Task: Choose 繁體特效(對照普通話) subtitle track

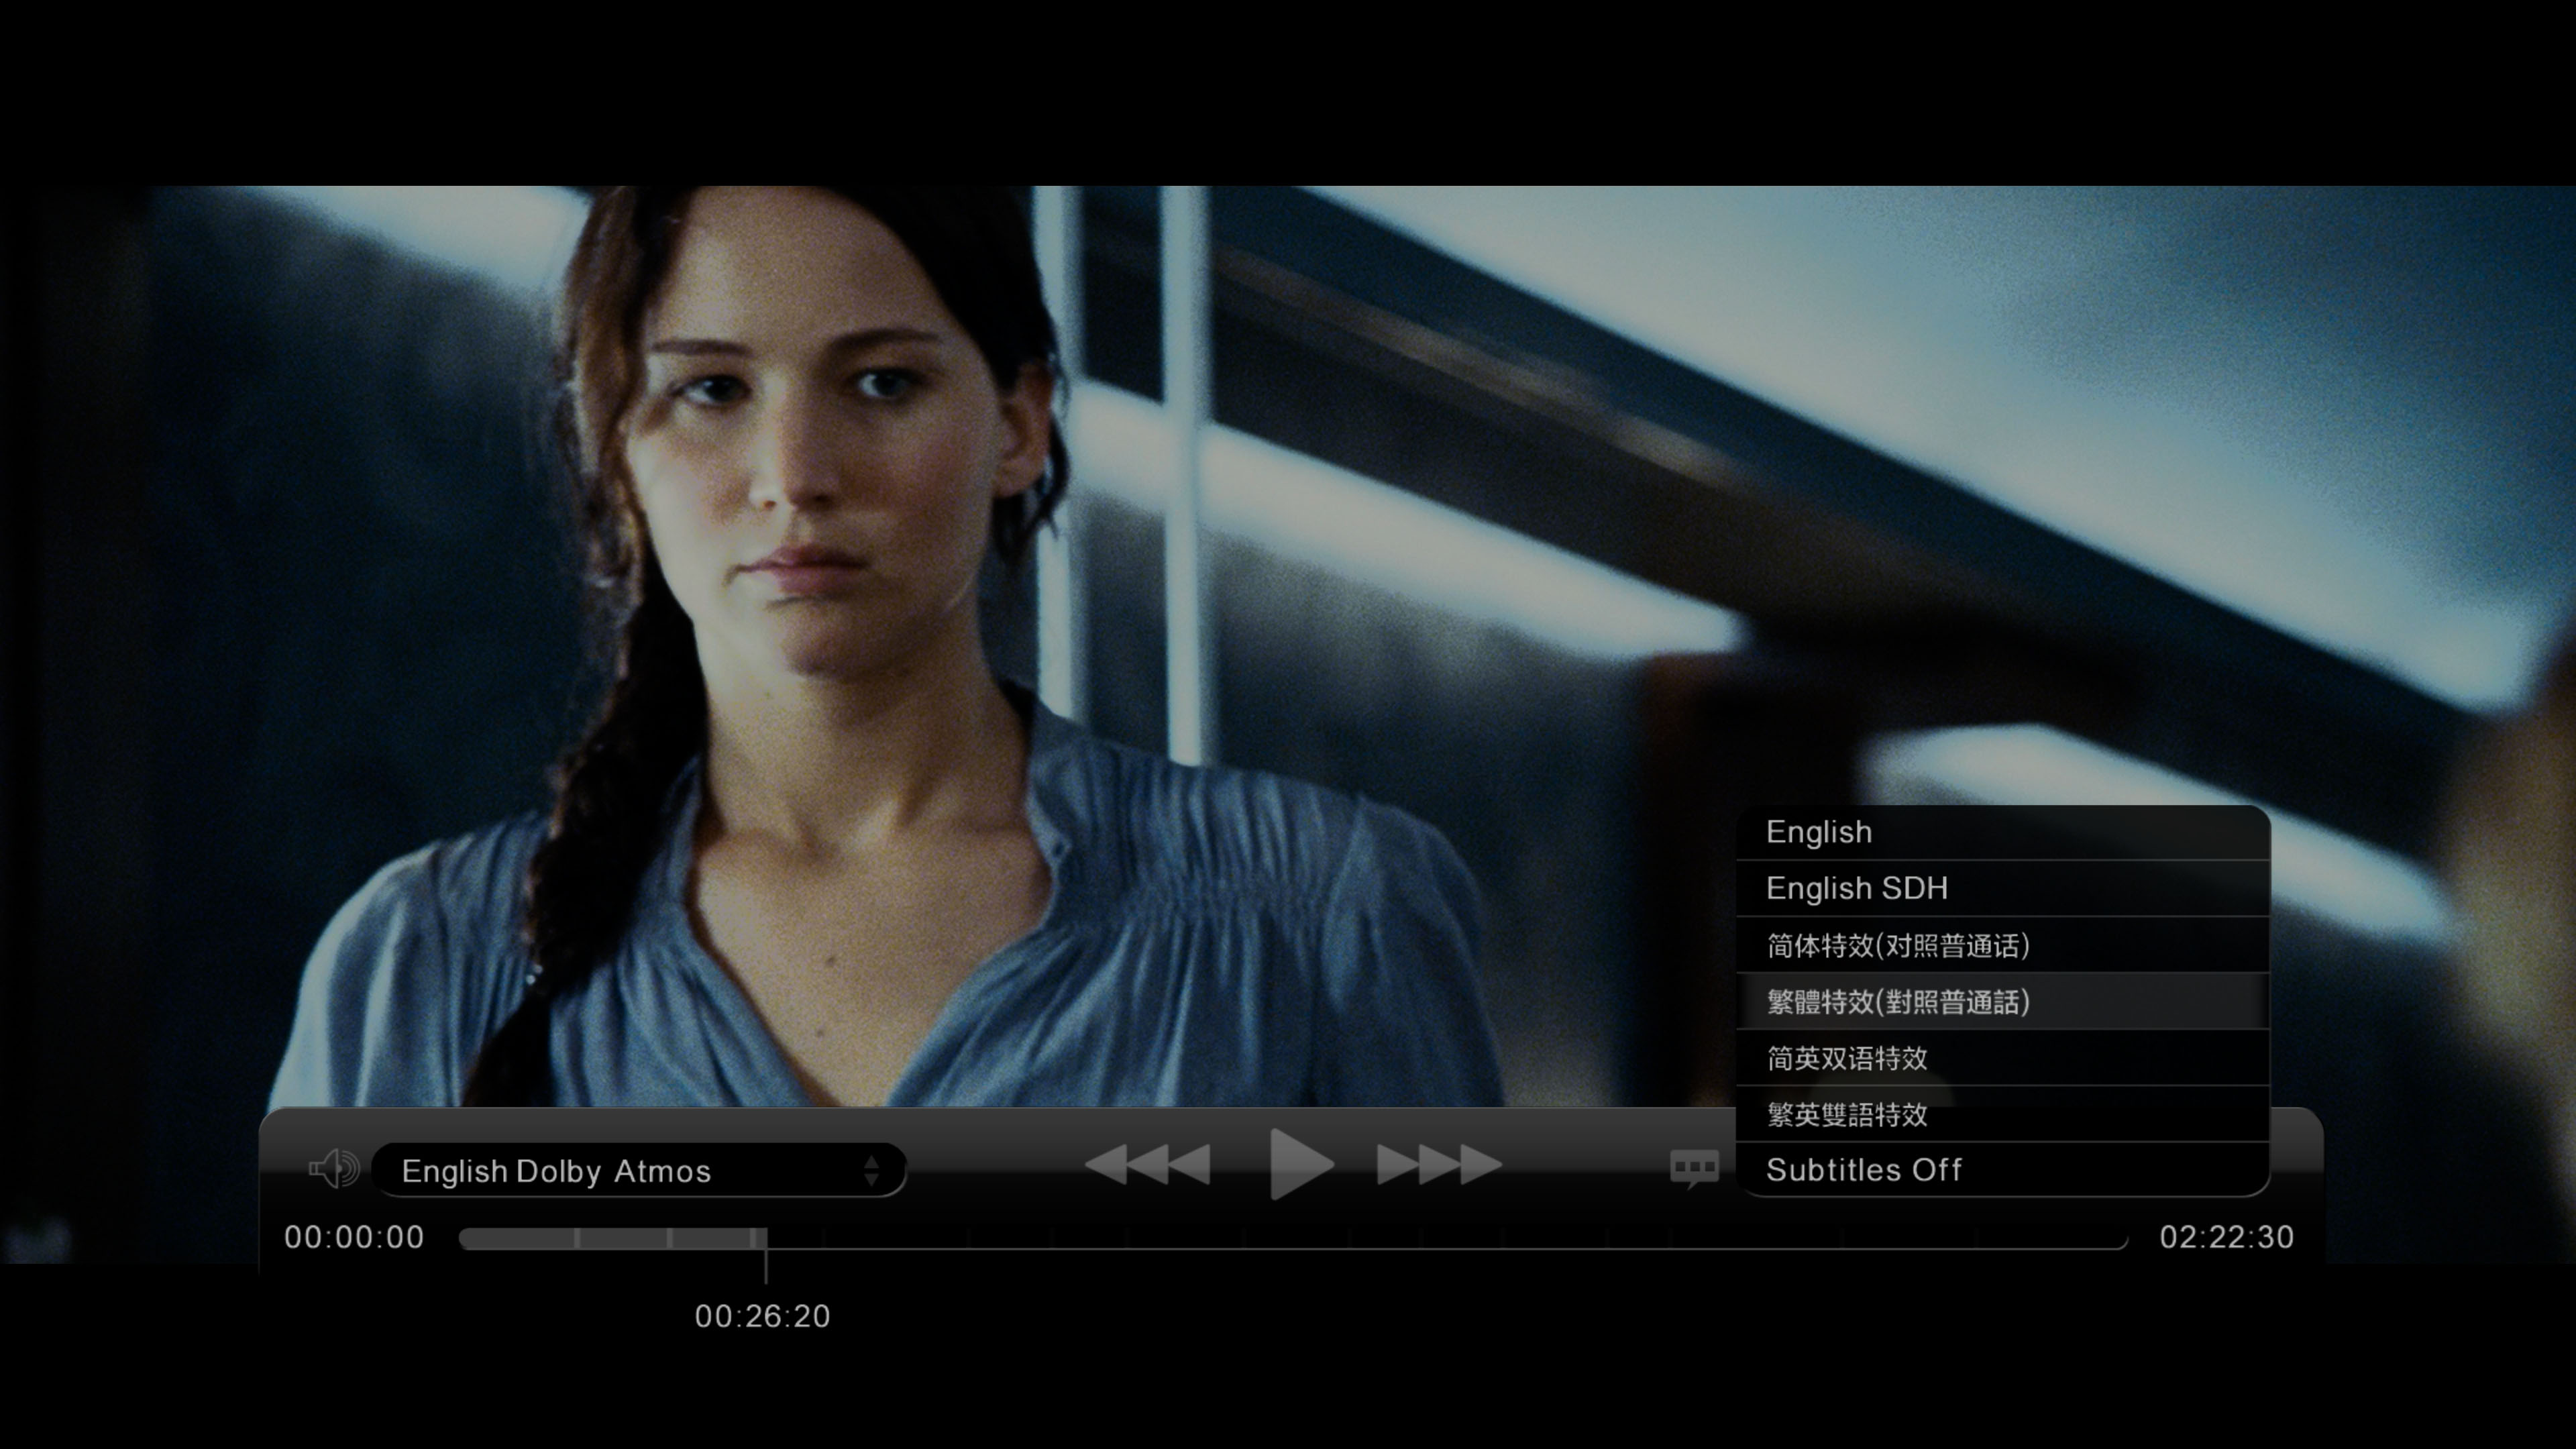Action: point(2003,1001)
